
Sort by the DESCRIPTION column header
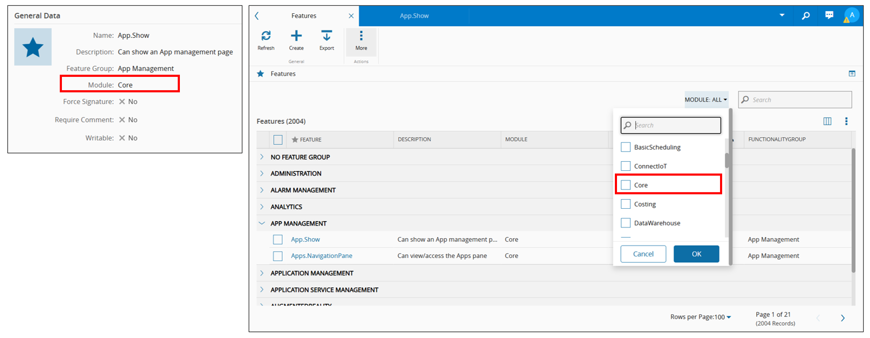coord(414,139)
